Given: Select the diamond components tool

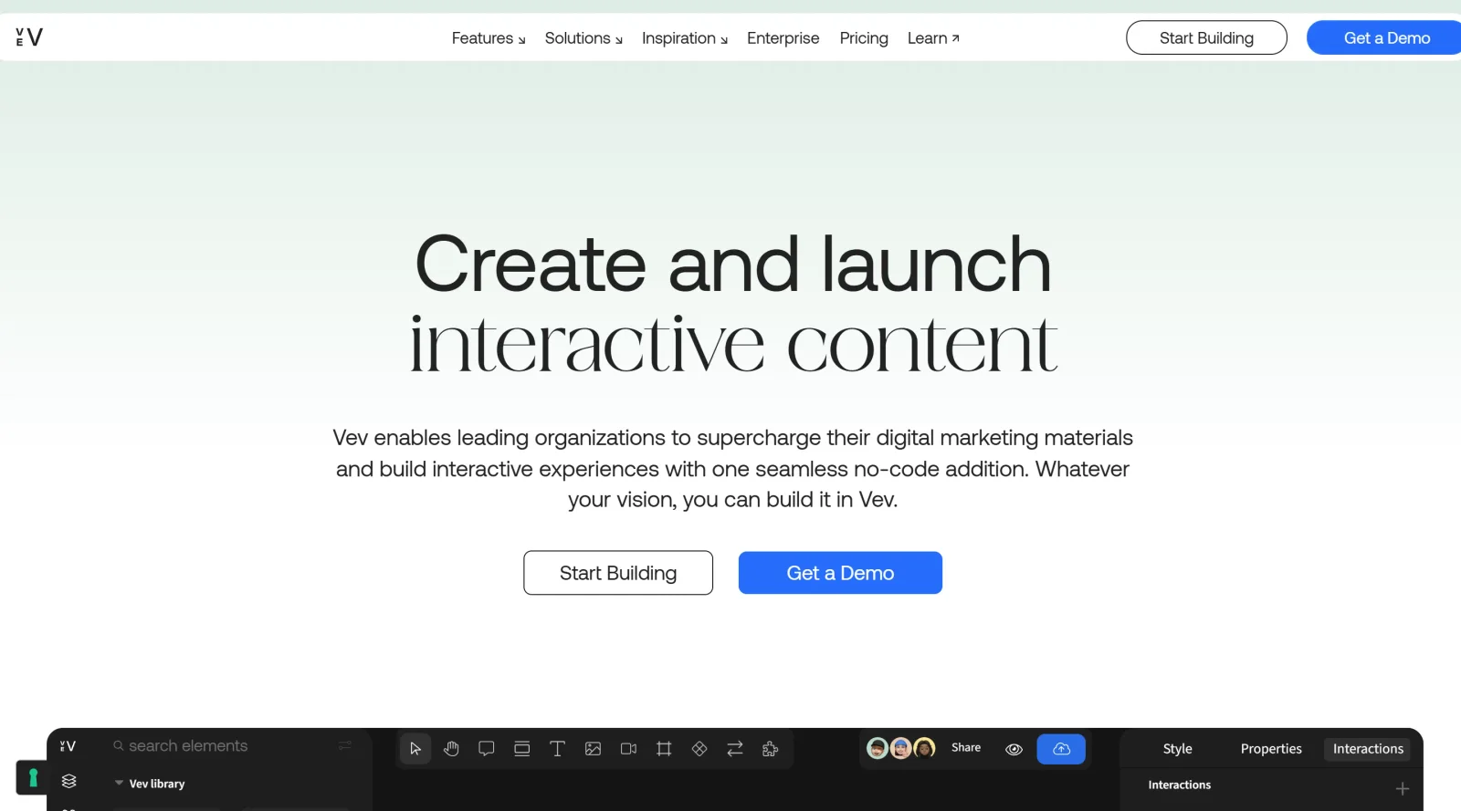Looking at the screenshot, I should point(699,749).
